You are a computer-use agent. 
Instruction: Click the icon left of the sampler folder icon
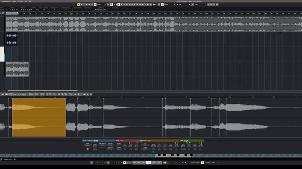(x=3, y=94)
